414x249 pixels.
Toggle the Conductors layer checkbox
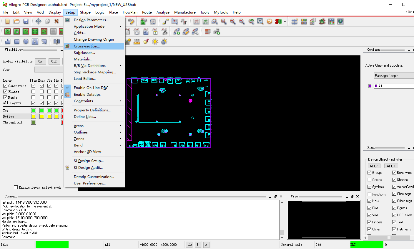point(5,86)
